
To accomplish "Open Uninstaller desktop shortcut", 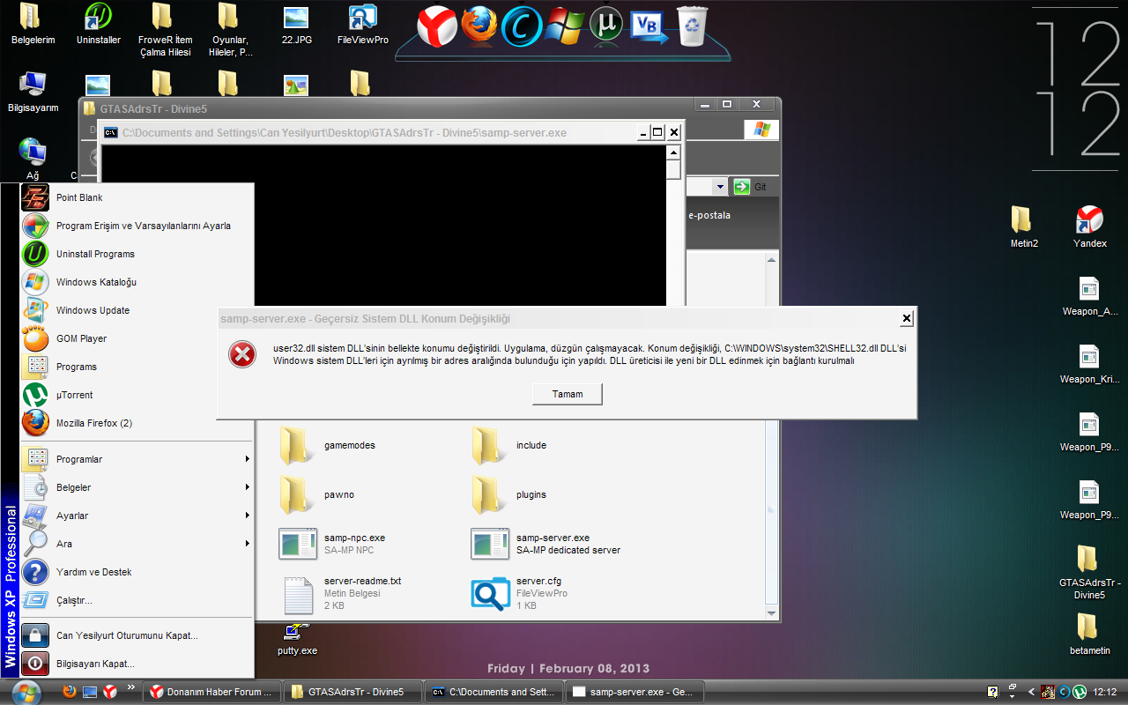I will 99,24.
